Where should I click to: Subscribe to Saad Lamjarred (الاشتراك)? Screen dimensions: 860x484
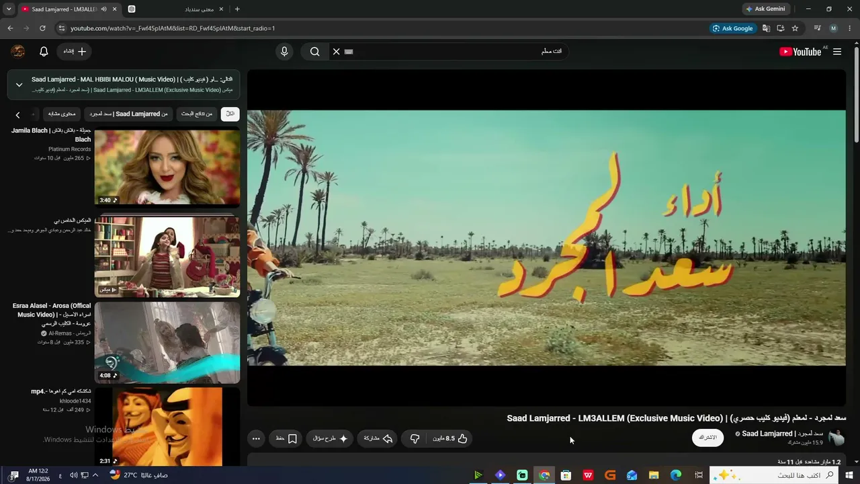707,438
